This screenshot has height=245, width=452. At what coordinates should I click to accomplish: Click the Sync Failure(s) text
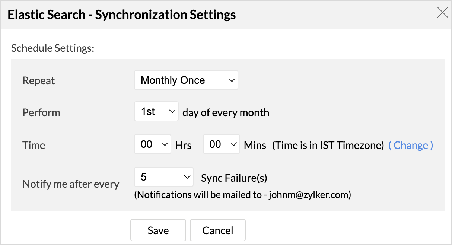[x=234, y=178]
